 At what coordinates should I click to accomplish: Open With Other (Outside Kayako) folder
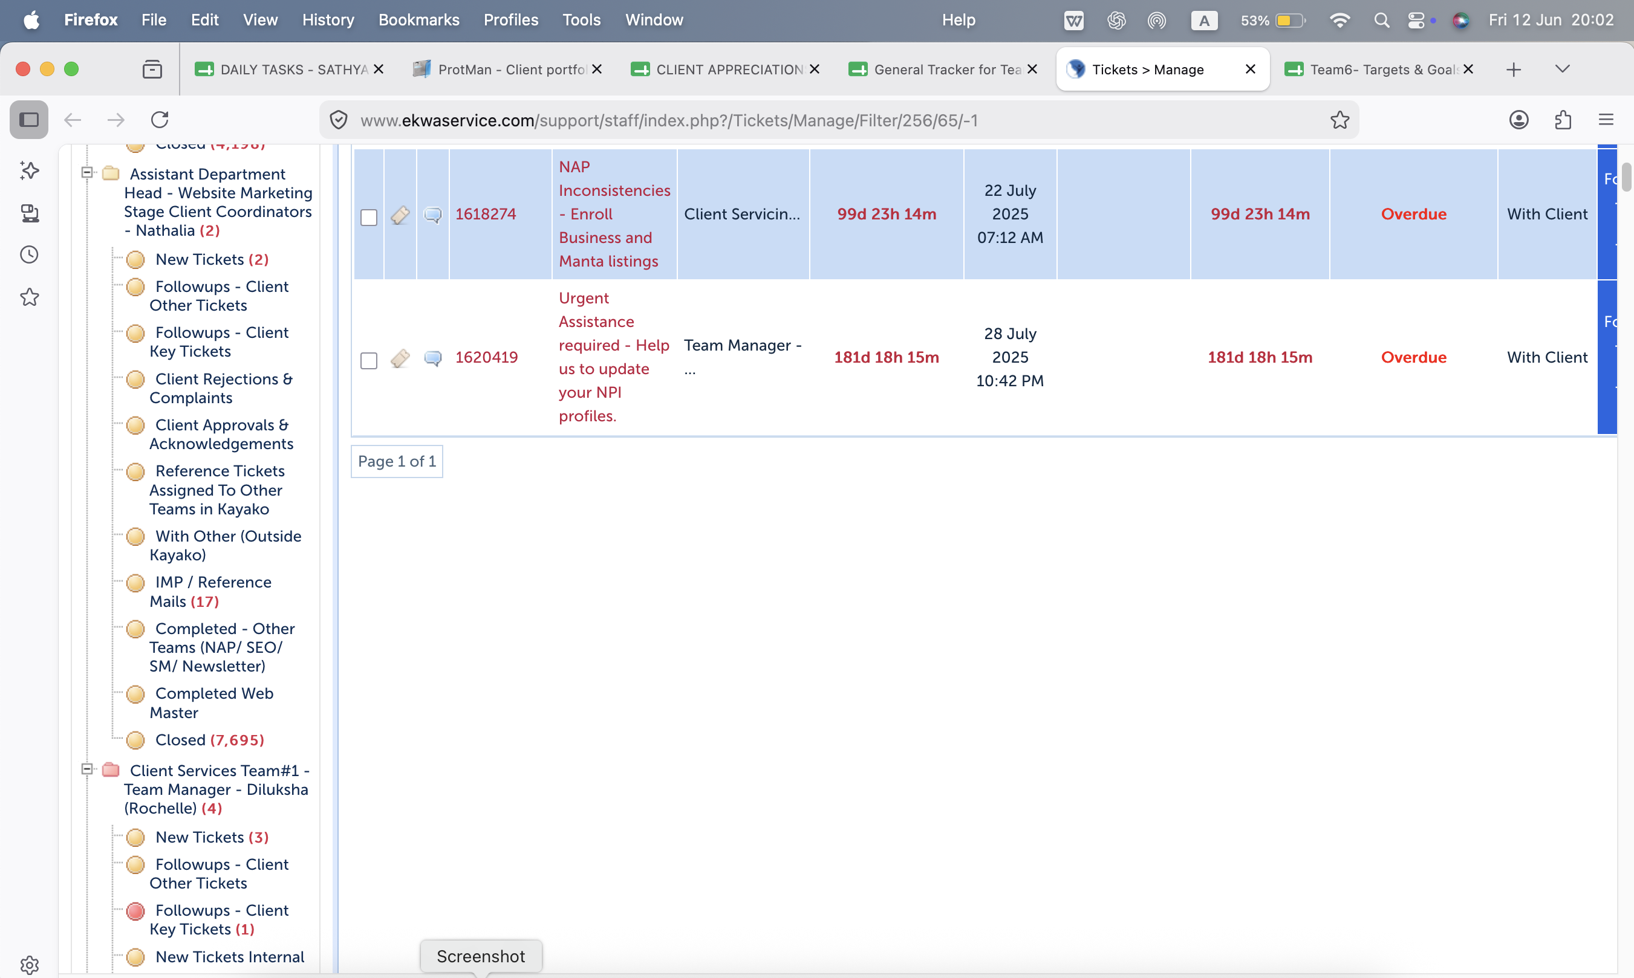[x=226, y=546]
